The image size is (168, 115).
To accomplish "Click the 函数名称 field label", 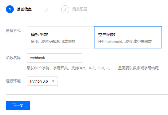I will point(13,58).
